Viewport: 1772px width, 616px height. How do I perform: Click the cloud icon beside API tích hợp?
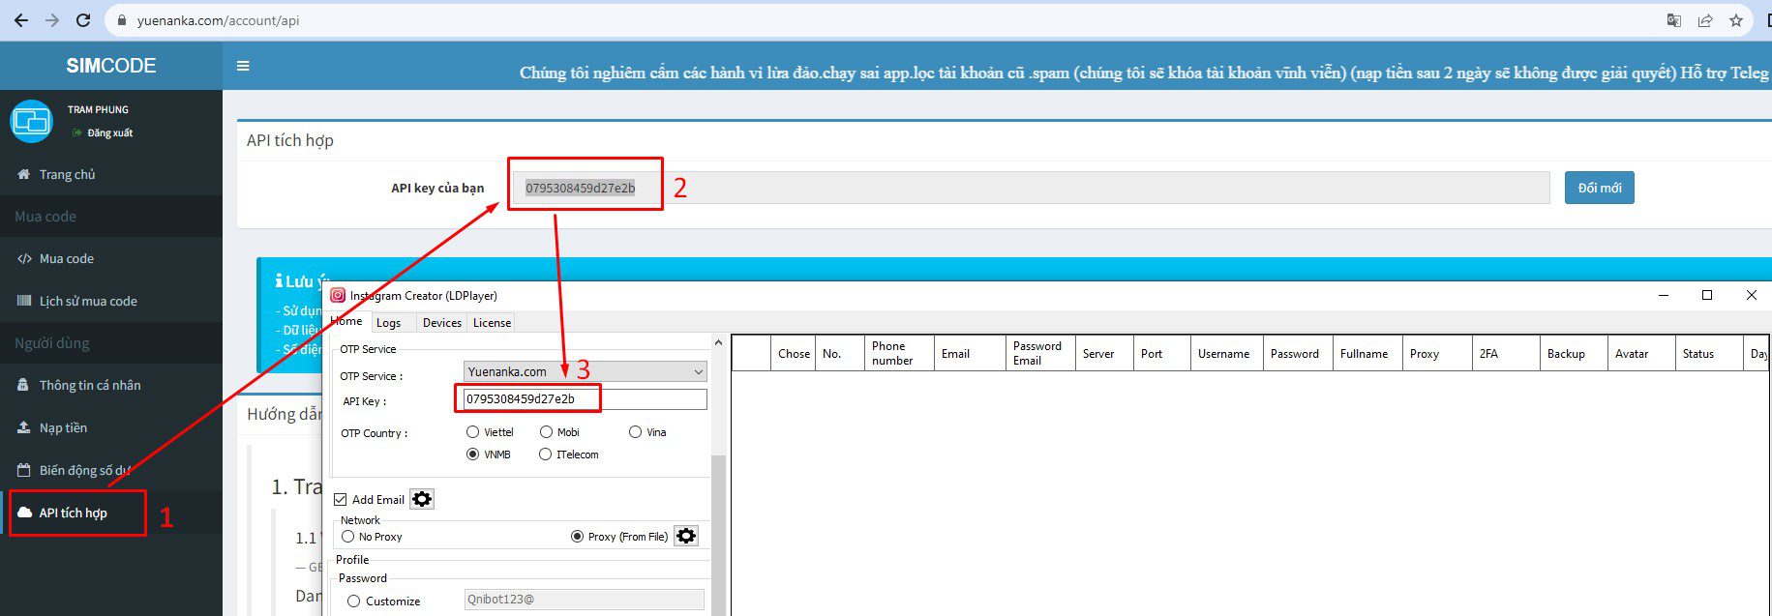click(x=25, y=513)
